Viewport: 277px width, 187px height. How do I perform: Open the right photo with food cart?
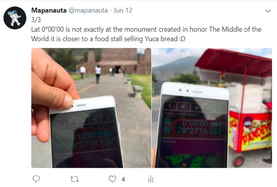click(x=212, y=108)
